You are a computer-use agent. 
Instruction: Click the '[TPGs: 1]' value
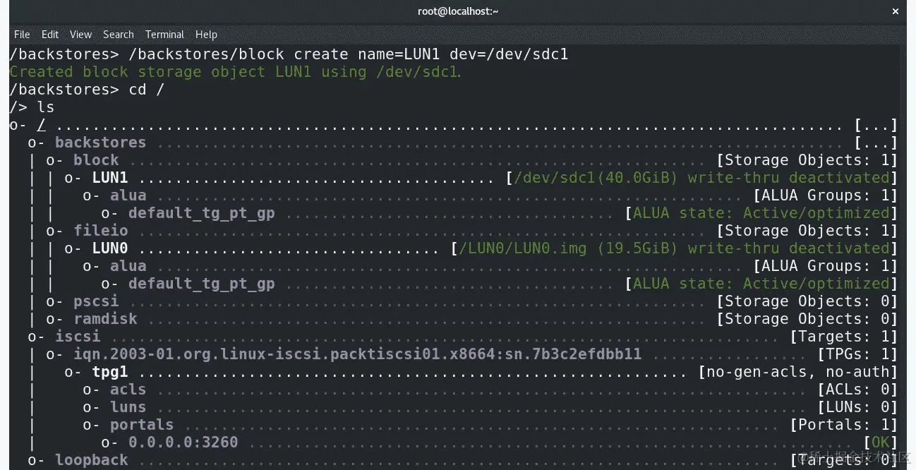[857, 354]
